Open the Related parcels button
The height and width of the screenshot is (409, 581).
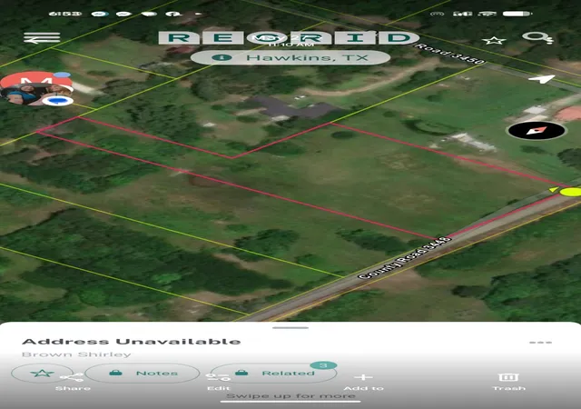pos(273,373)
